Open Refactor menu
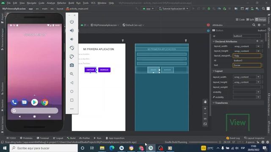Viewport: 271px width, 152px height. coord(61,3)
